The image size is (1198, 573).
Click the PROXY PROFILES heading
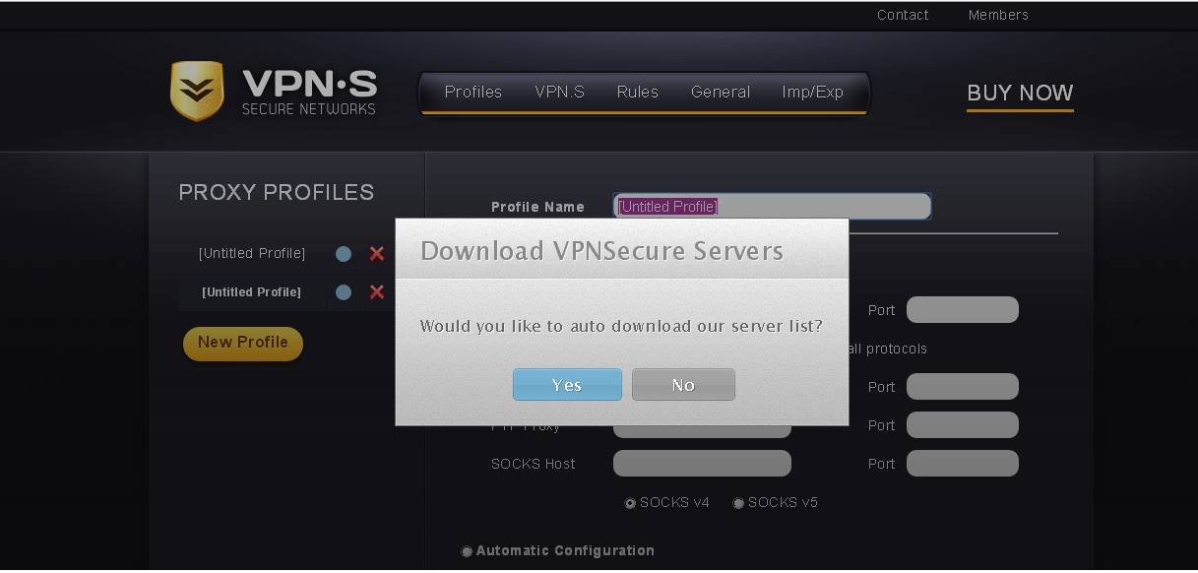(277, 193)
